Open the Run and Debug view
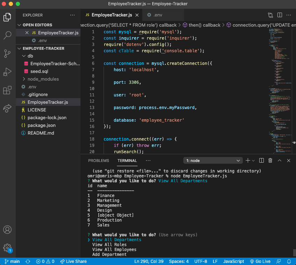Viewport: 296px width, 265px height. pos(8,72)
